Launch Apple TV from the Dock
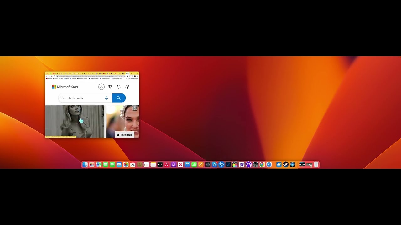The image size is (401, 225). (160, 164)
